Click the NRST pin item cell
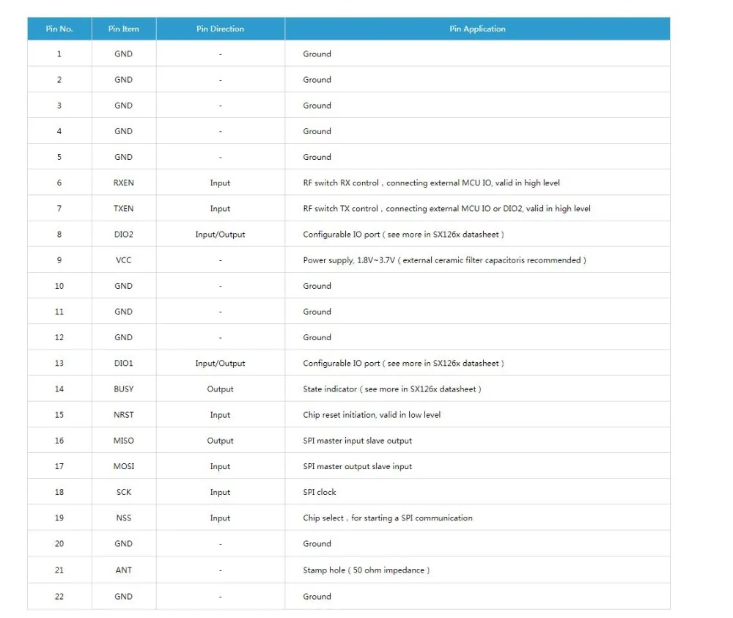733x618 pixels. 124,415
